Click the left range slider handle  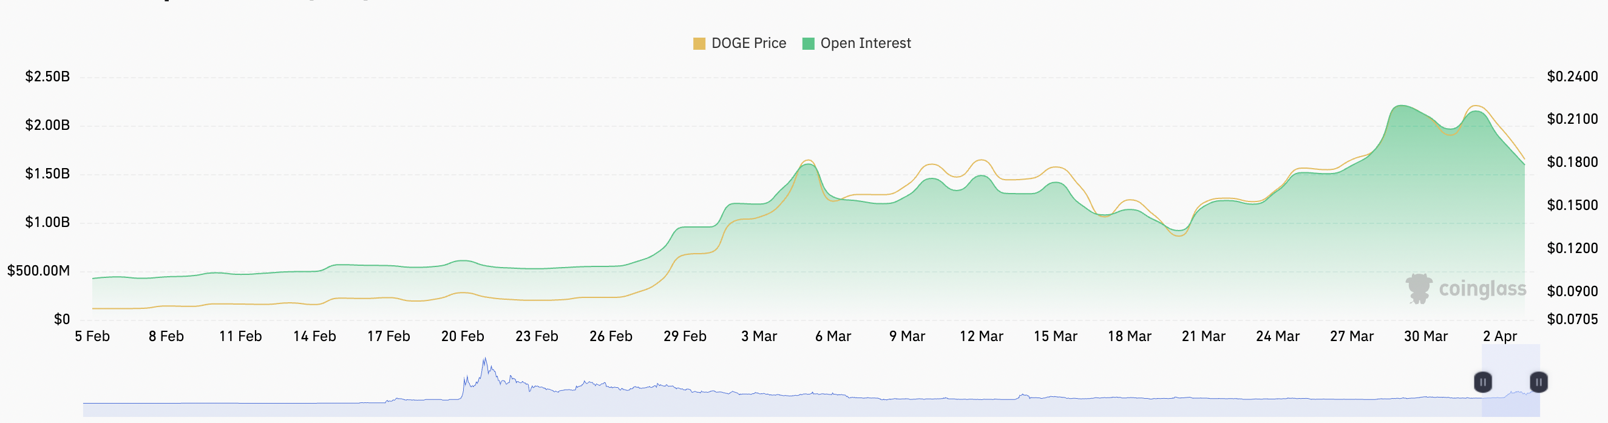click(1482, 382)
